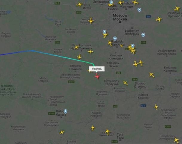The image size is (182, 144).
Task: Open the airport pin near Kaluga
Action: coord(65,111)
